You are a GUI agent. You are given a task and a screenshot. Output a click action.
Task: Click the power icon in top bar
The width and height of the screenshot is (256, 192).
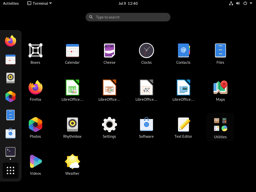point(245,3)
